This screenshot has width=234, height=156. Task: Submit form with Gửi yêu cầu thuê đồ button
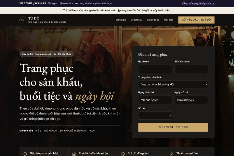pos(173,127)
